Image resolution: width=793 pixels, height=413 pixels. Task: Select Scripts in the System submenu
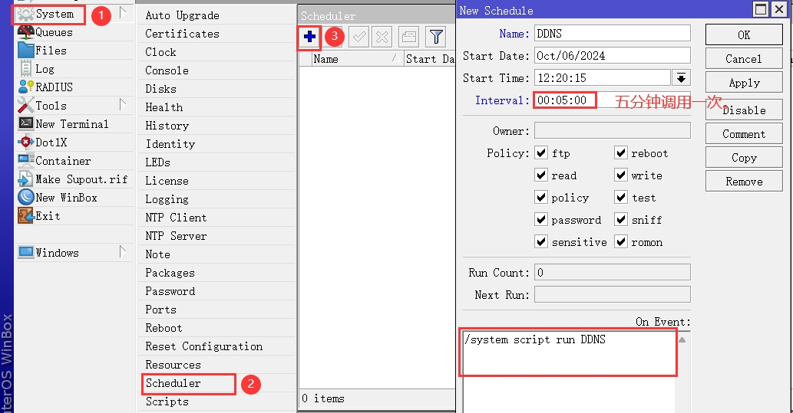point(167,402)
